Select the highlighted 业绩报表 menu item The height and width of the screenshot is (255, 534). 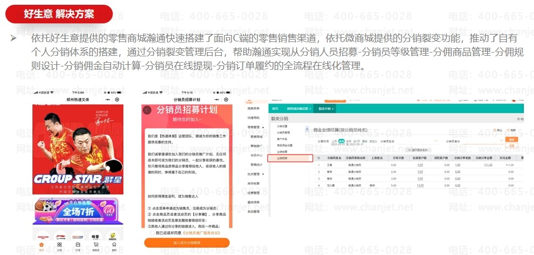(x=290, y=158)
